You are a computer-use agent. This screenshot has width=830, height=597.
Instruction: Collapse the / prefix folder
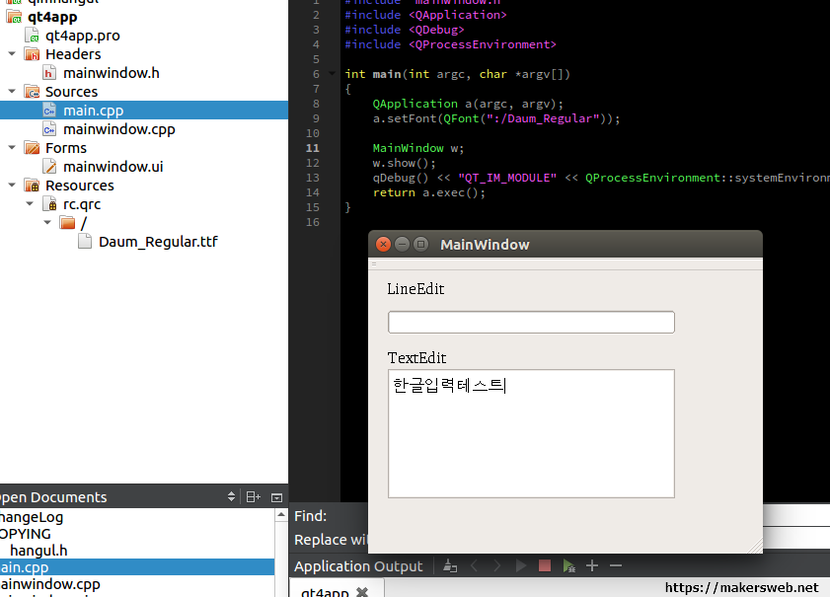coord(47,222)
